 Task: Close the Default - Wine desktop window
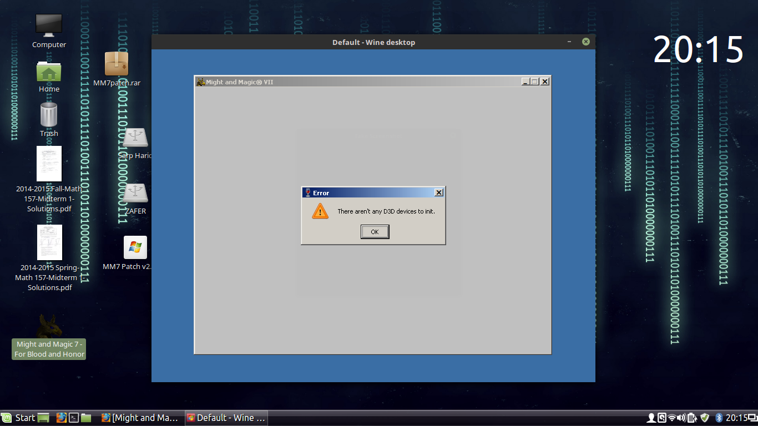[x=585, y=42]
